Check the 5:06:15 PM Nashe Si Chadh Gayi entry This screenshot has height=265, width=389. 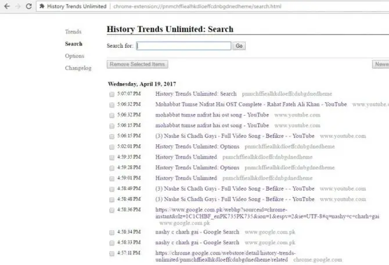point(112,137)
